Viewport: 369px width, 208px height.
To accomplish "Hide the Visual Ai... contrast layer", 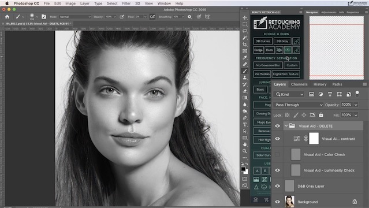I will (277, 139).
